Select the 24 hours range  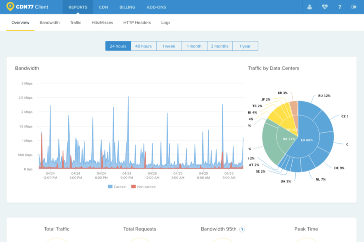pos(118,46)
